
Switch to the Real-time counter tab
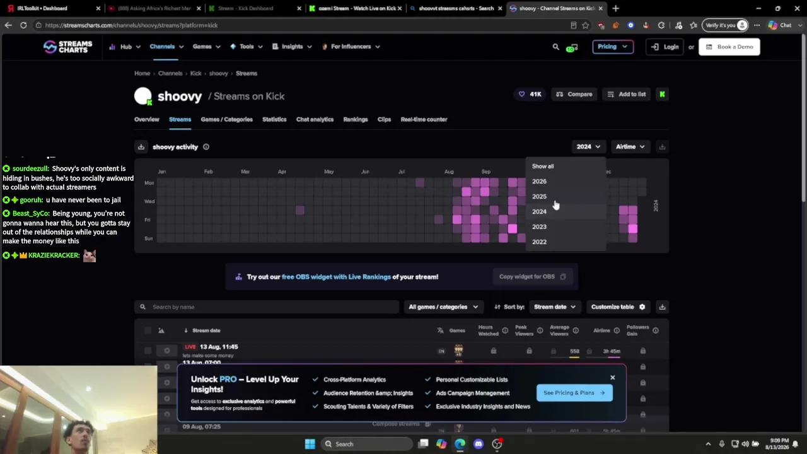coord(424,119)
